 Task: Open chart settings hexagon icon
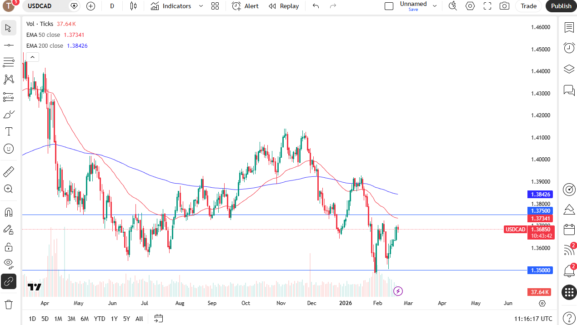click(470, 6)
